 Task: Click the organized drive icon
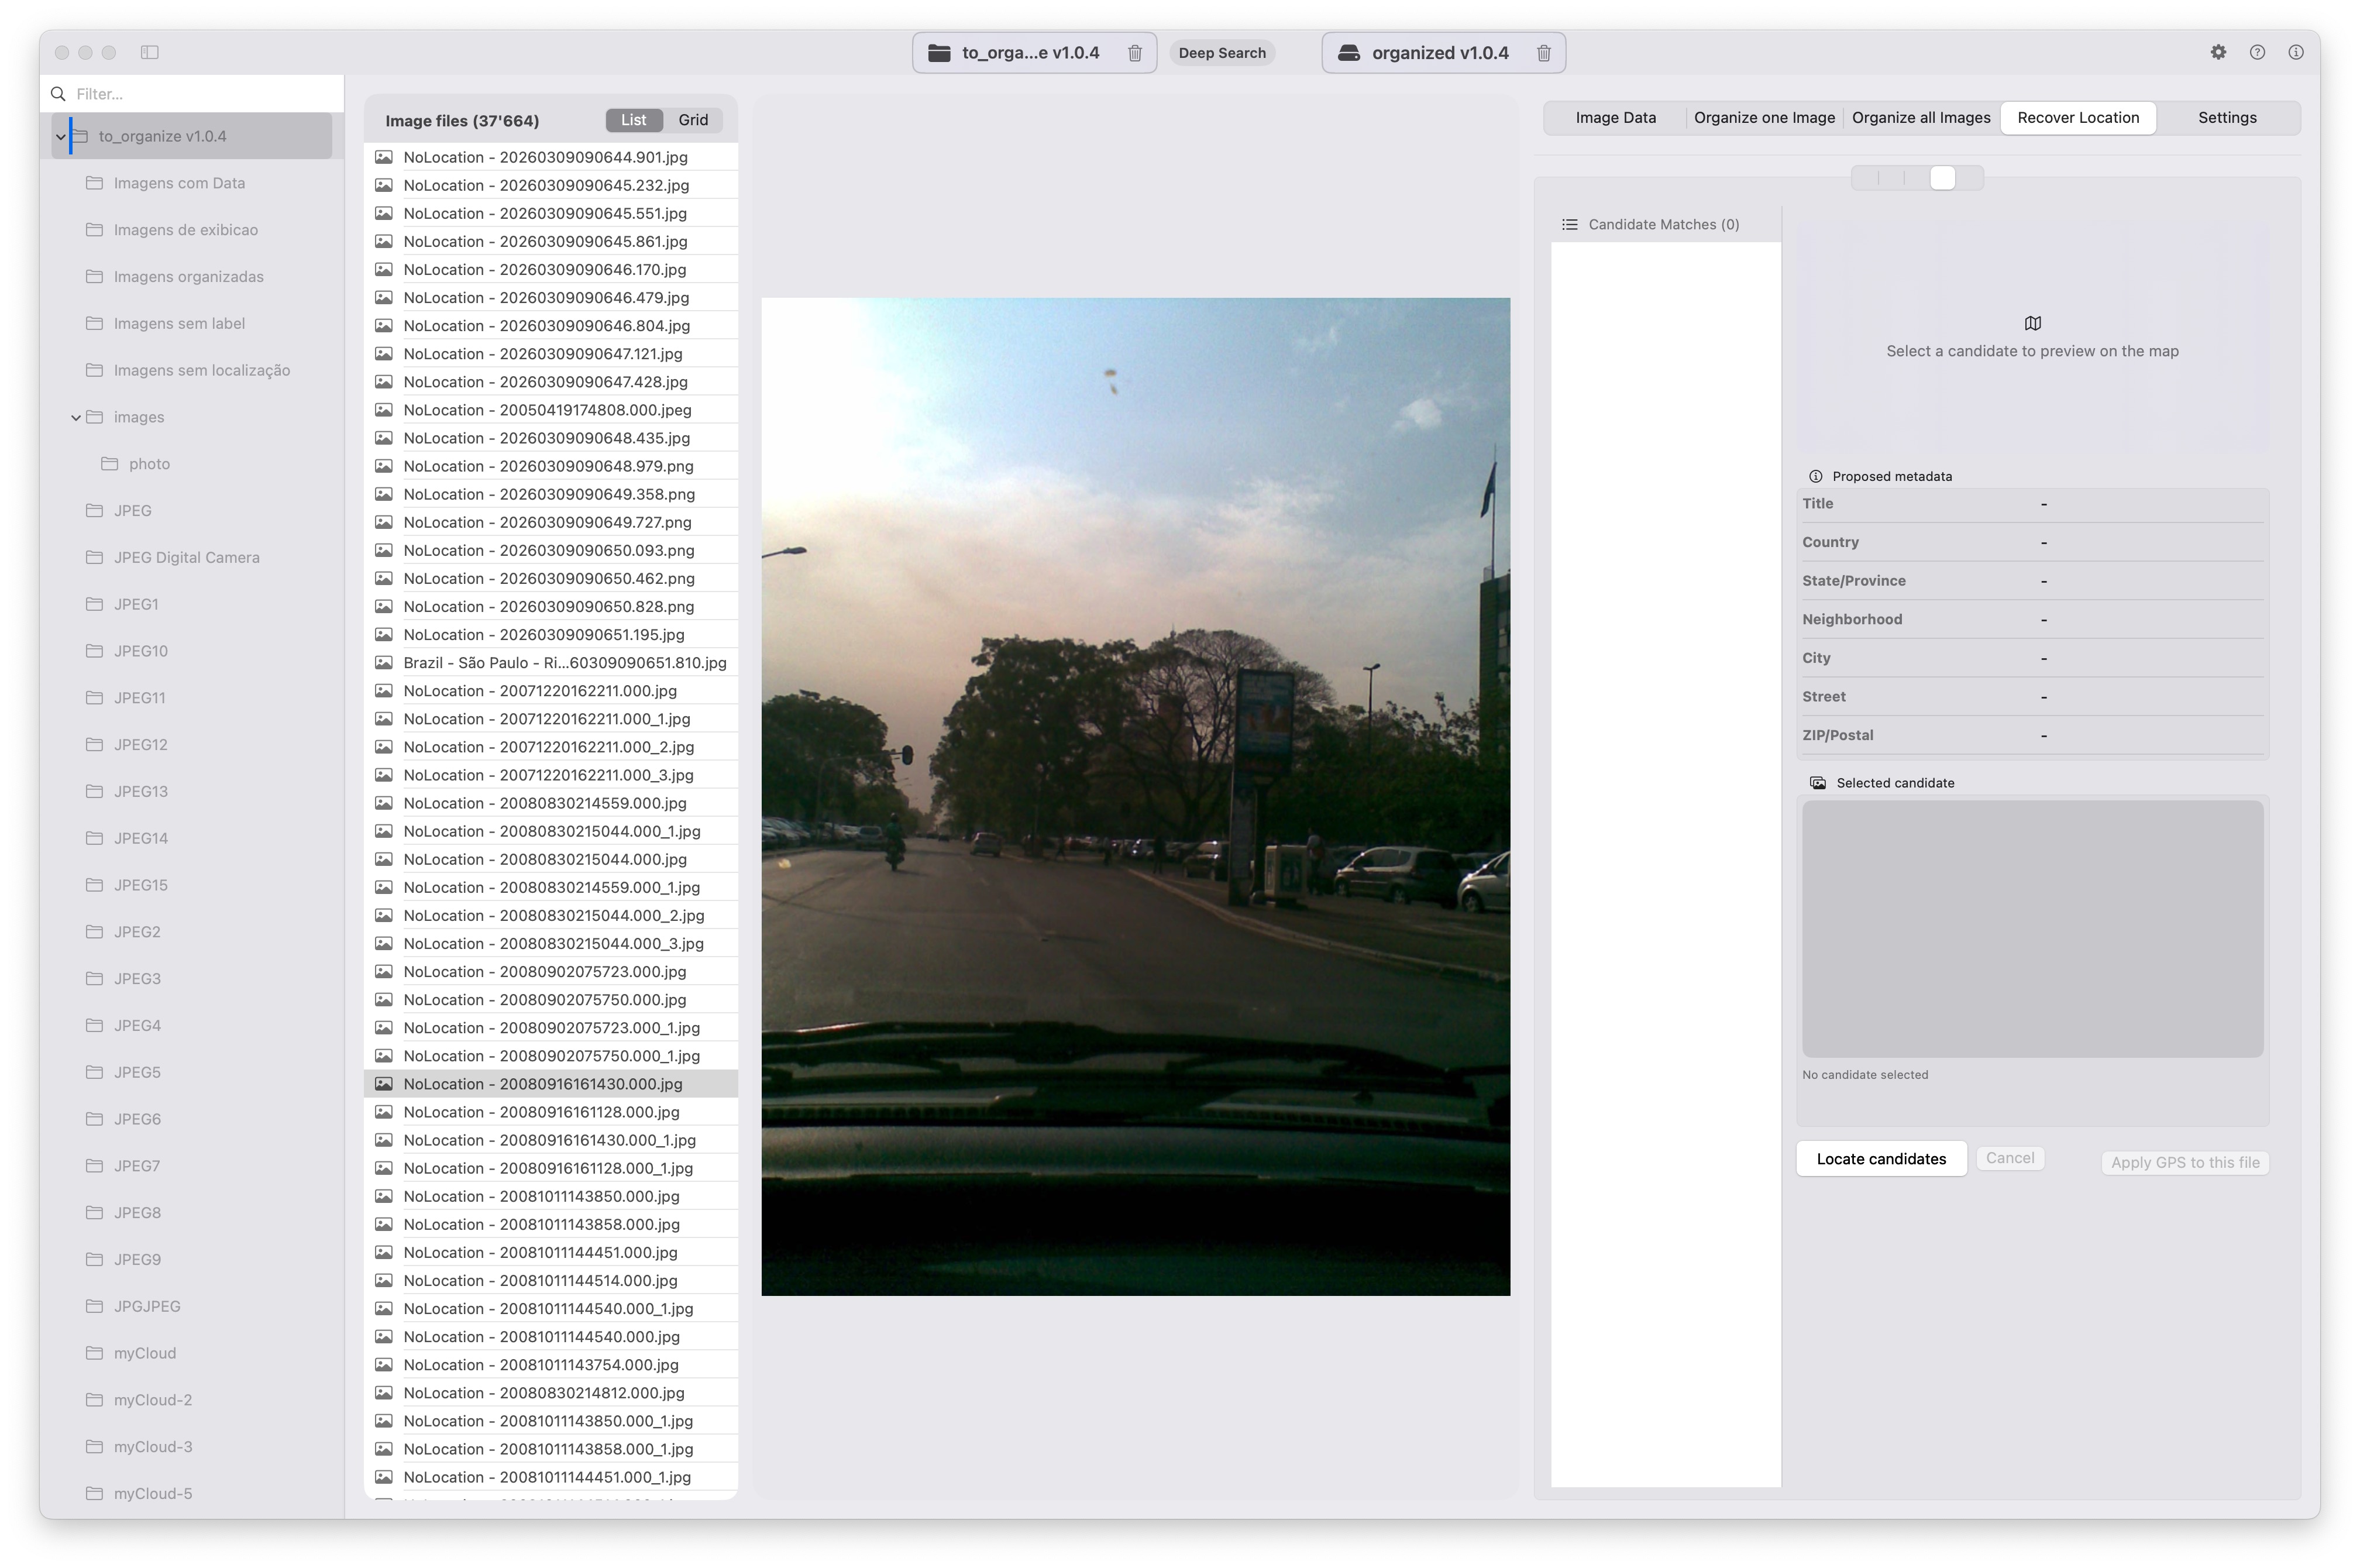pos(1349,53)
